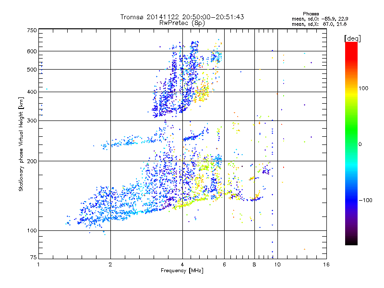Image resolution: width=384 pixels, height=288 pixels.
Task: Click the y-axis tick label '200'
Action: [32, 161]
